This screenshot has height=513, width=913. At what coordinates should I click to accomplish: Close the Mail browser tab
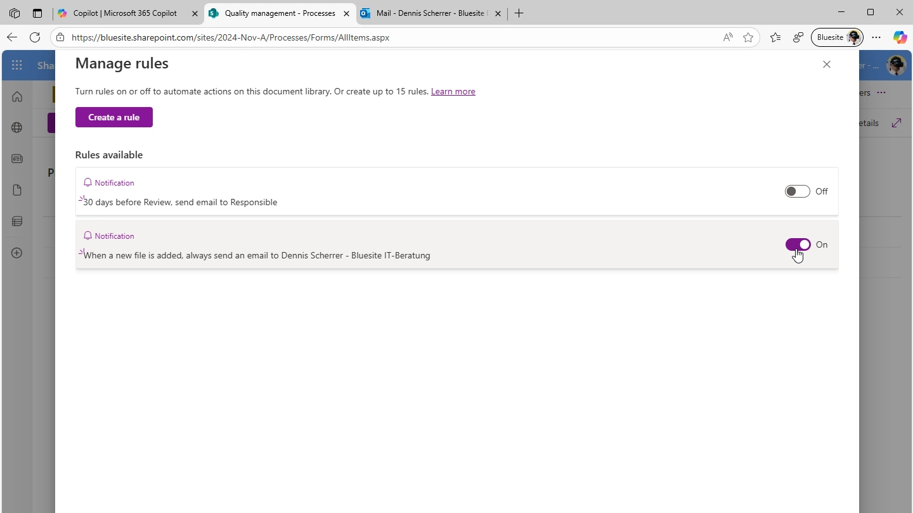tap(498, 13)
